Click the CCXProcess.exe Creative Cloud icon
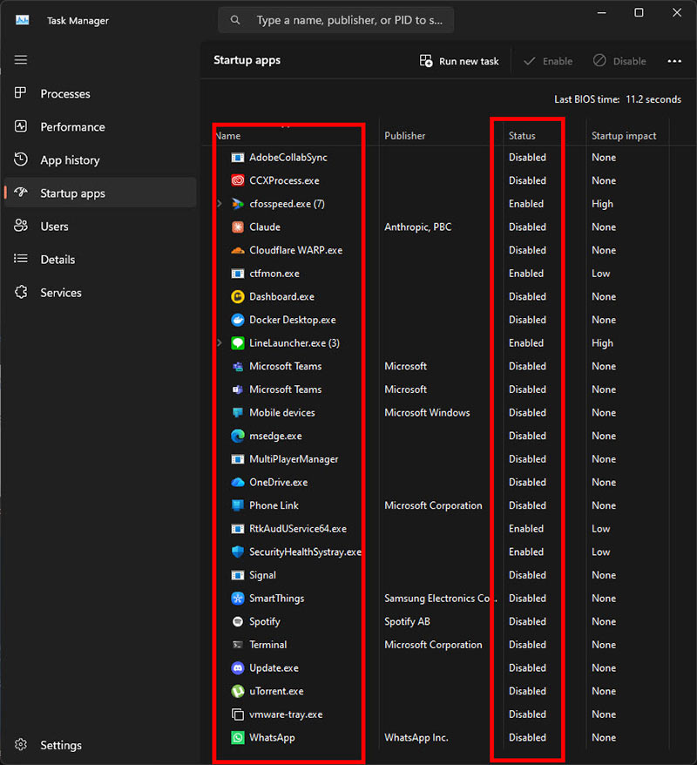This screenshot has width=697, height=765. 238,180
